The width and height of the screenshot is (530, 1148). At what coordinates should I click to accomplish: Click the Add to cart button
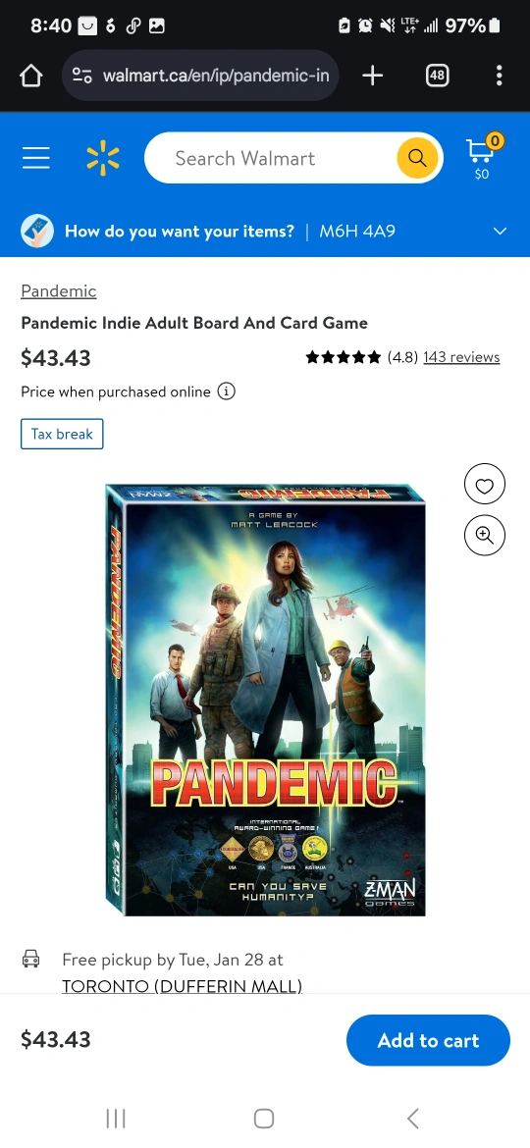tap(428, 1040)
